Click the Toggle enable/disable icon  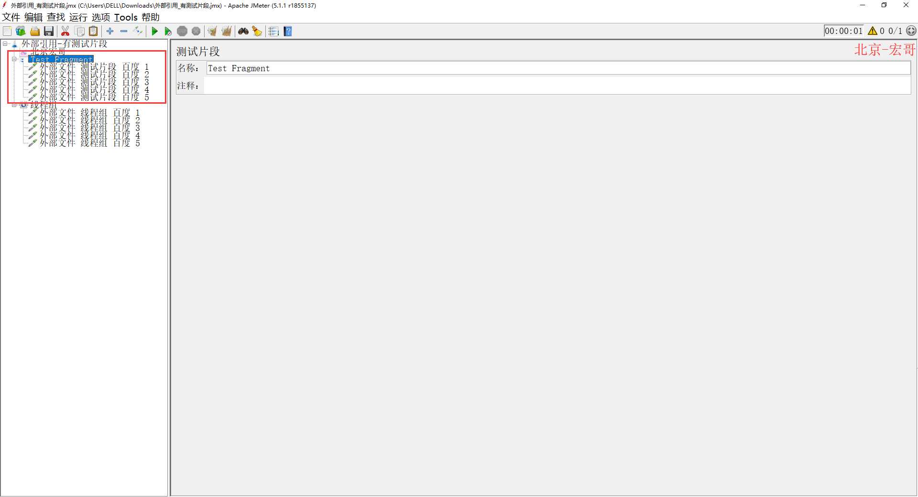coord(138,31)
